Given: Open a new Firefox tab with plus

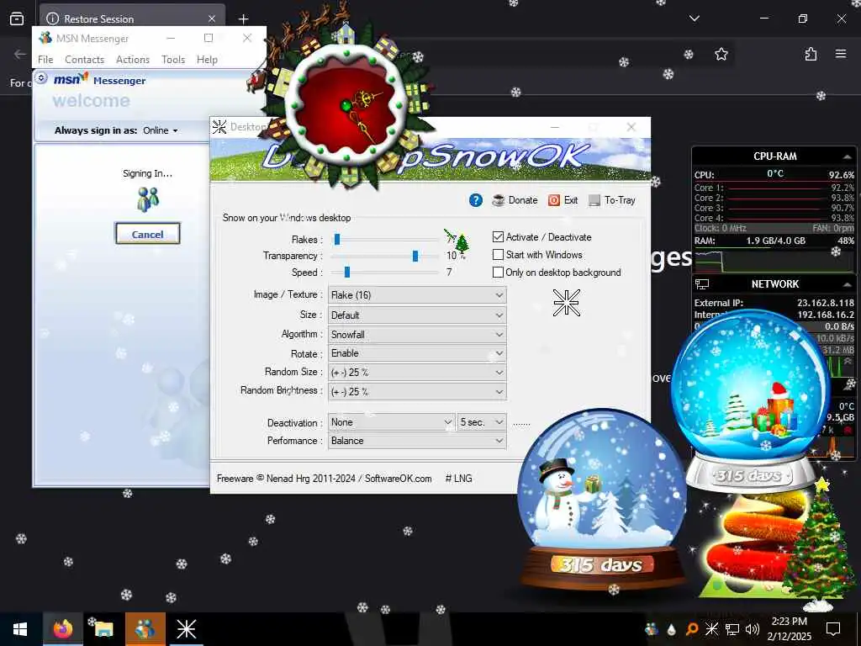Looking at the screenshot, I should tap(243, 19).
